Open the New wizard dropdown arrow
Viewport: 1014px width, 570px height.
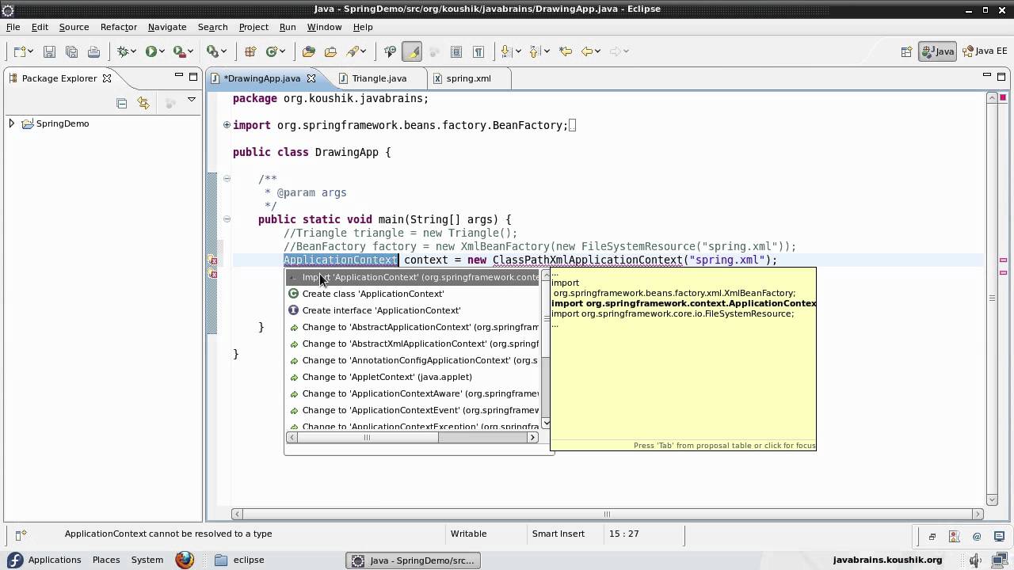pyautogui.click(x=30, y=51)
